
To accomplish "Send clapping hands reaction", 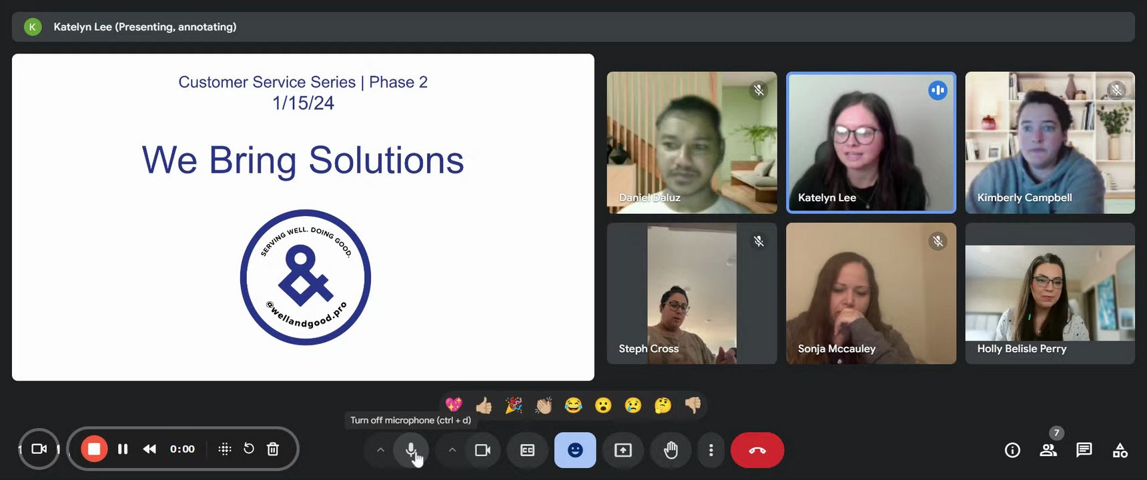I will tap(544, 405).
